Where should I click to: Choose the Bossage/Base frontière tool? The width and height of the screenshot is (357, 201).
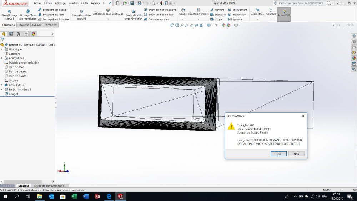(x=53, y=19)
